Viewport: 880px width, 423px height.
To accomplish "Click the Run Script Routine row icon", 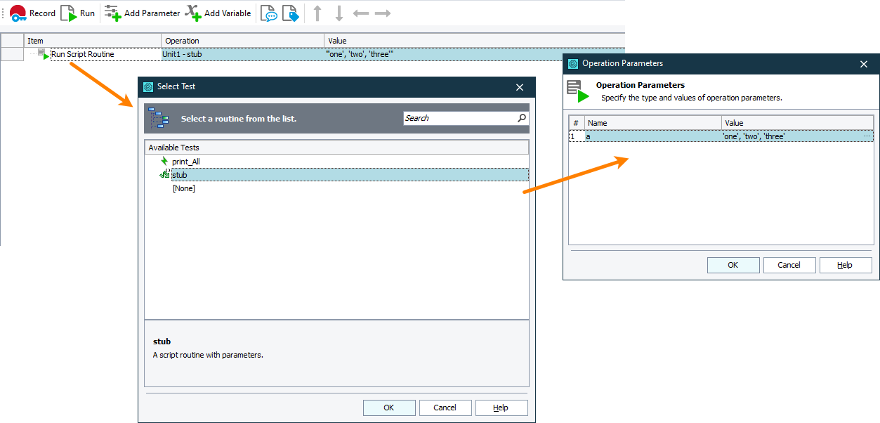I will click(44, 54).
